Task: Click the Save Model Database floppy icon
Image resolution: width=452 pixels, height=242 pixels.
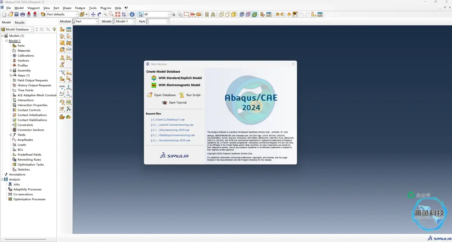Action: pos(16,14)
